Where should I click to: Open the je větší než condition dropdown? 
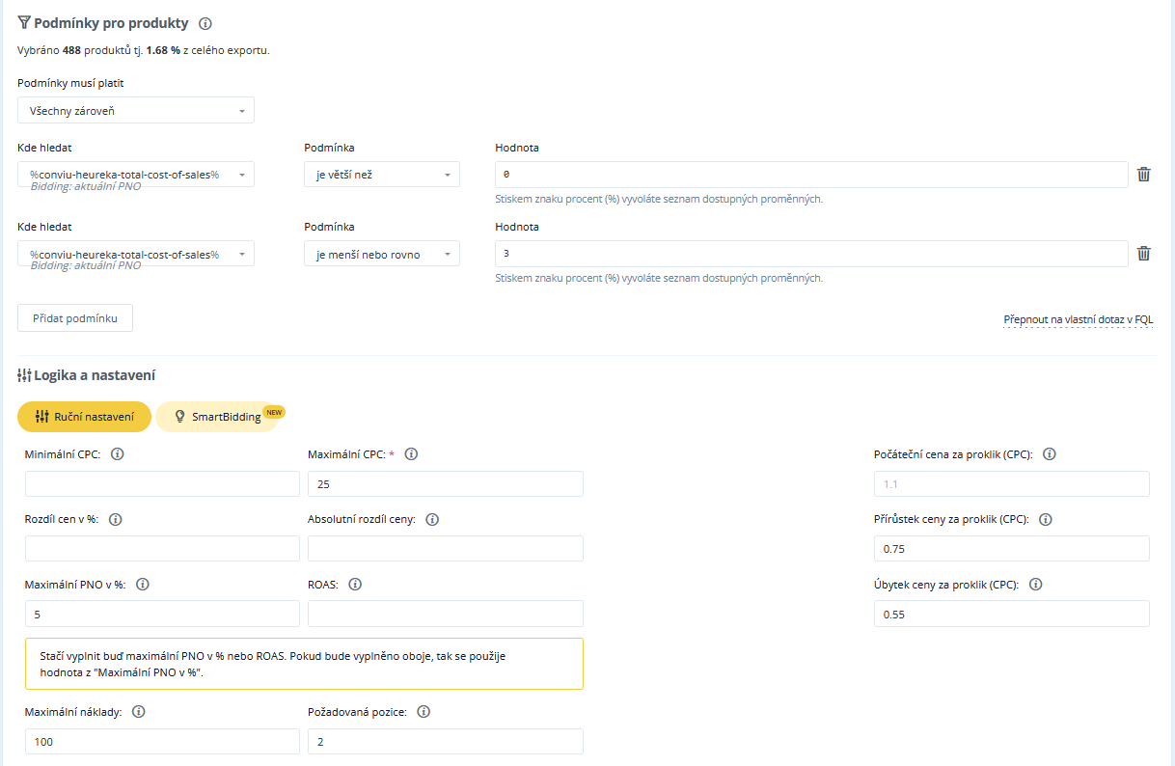[x=381, y=175]
